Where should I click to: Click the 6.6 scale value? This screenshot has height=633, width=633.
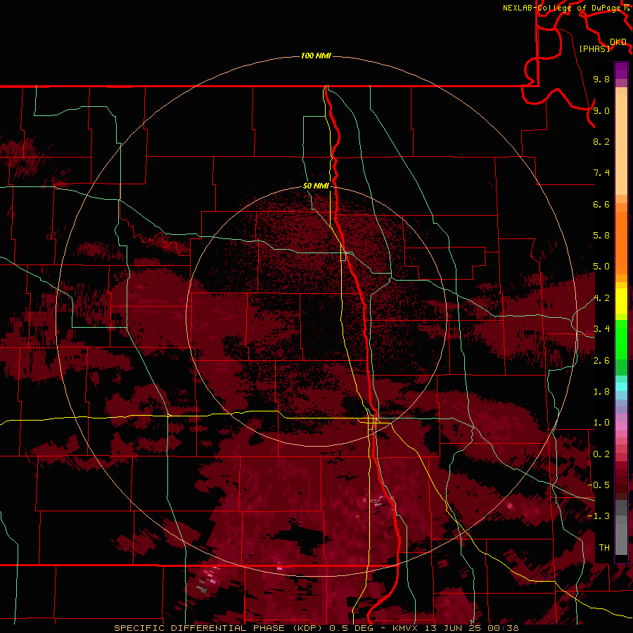[x=601, y=204]
